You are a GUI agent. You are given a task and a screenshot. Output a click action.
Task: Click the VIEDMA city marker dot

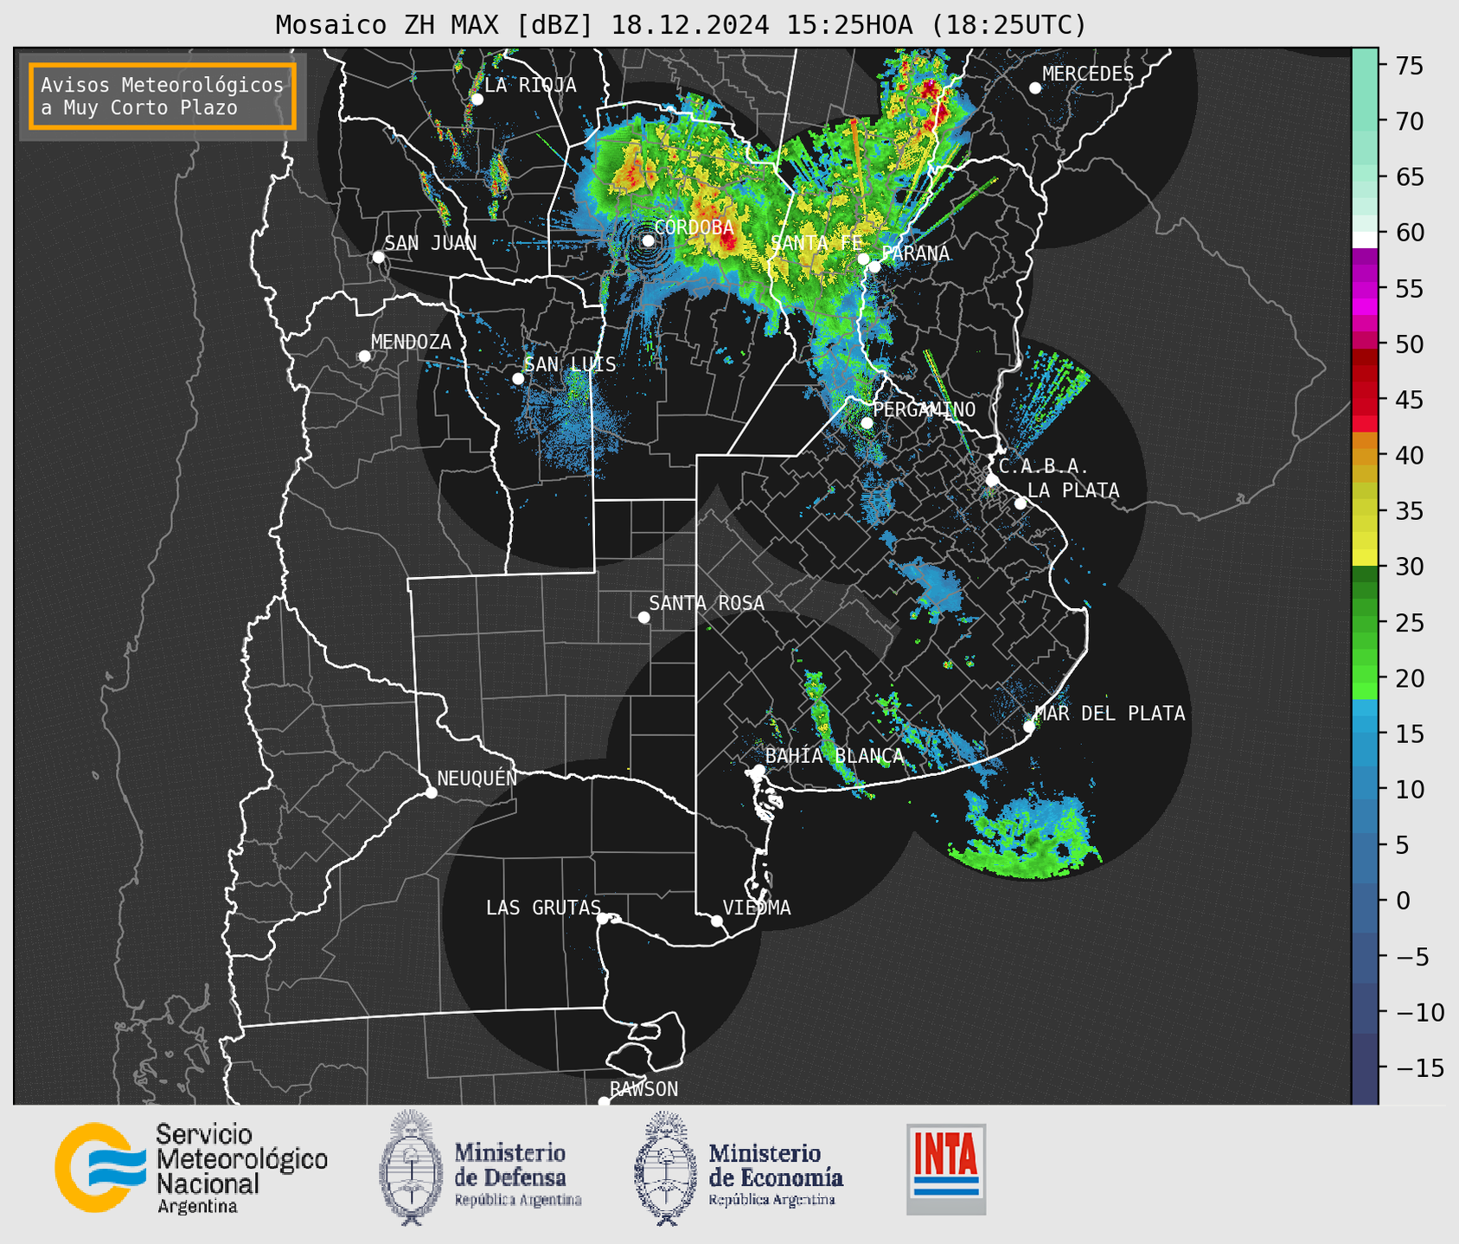click(x=717, y=920)
